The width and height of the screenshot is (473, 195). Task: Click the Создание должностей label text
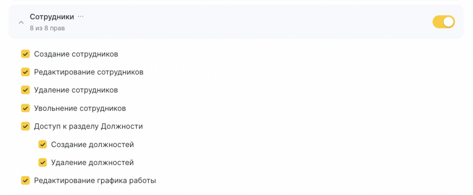pos(92,145)
